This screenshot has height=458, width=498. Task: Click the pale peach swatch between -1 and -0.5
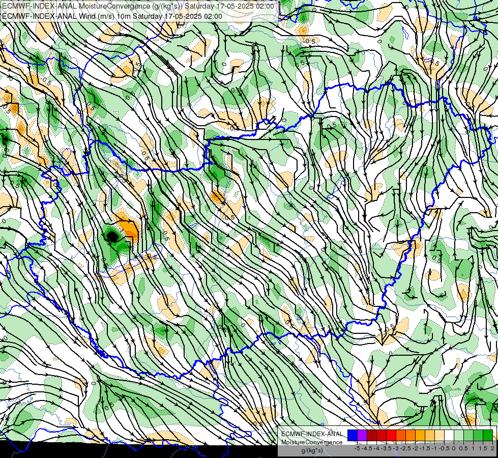pyautogui.click(x=440, y=436)
